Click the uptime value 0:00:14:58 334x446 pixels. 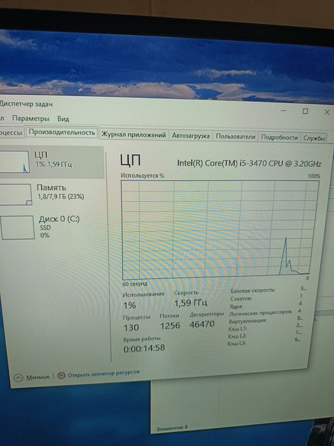(x=144, y=348)
